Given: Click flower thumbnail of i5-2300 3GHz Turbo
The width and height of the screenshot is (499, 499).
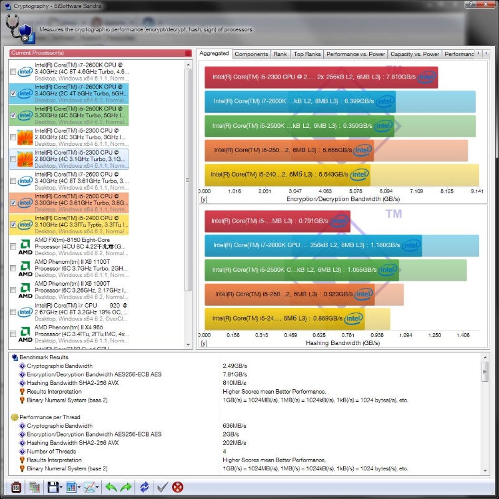Looking at the screenshot, I should [x=26, y=137].
